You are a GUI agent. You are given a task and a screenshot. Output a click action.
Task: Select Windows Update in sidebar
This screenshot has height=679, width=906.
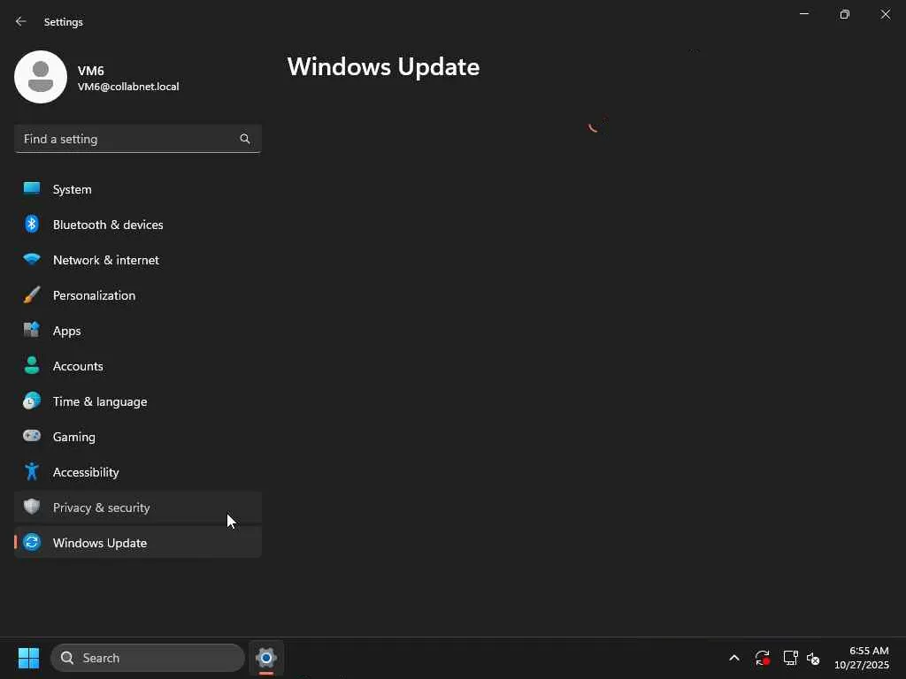tap(138, 543)
